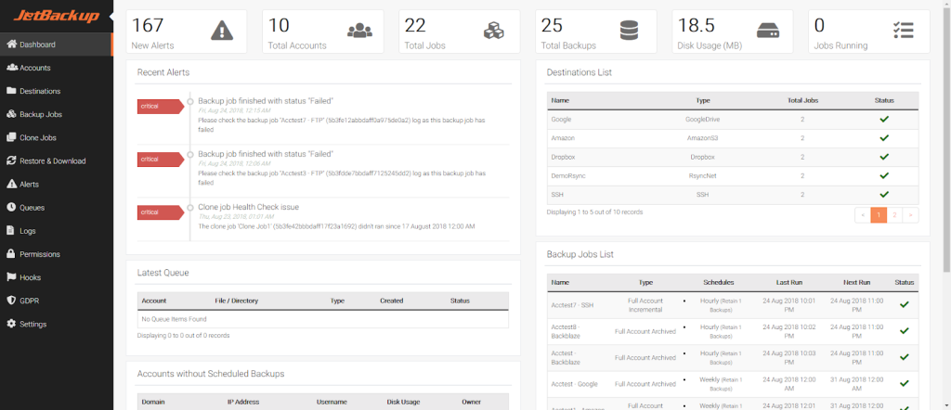The image size is (951, 410).
Task: Click the New Alerts warning triangle icon
Action: point(222,31)
